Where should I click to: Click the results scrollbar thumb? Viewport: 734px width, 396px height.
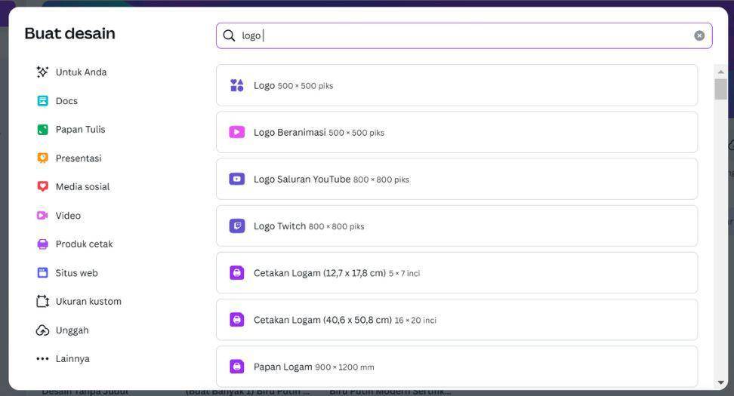(721, 89)
